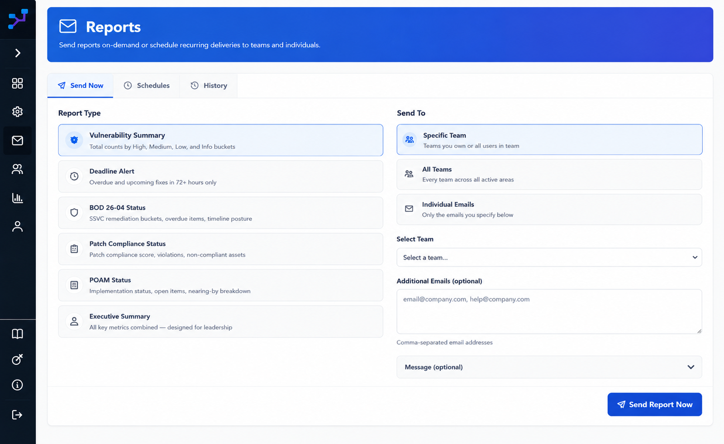Open the documentation book icon in sidebar

pyautogui.click(x=17, y=334)
